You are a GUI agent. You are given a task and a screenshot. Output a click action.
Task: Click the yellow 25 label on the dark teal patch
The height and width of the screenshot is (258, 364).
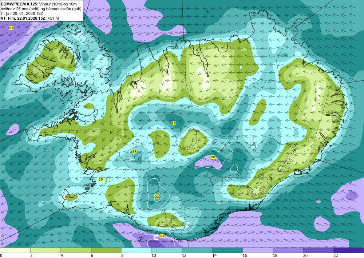(174, 123)
